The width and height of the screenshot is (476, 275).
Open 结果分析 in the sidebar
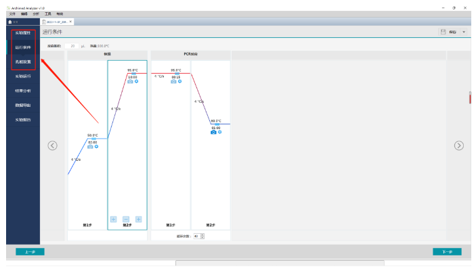(23, 91)
